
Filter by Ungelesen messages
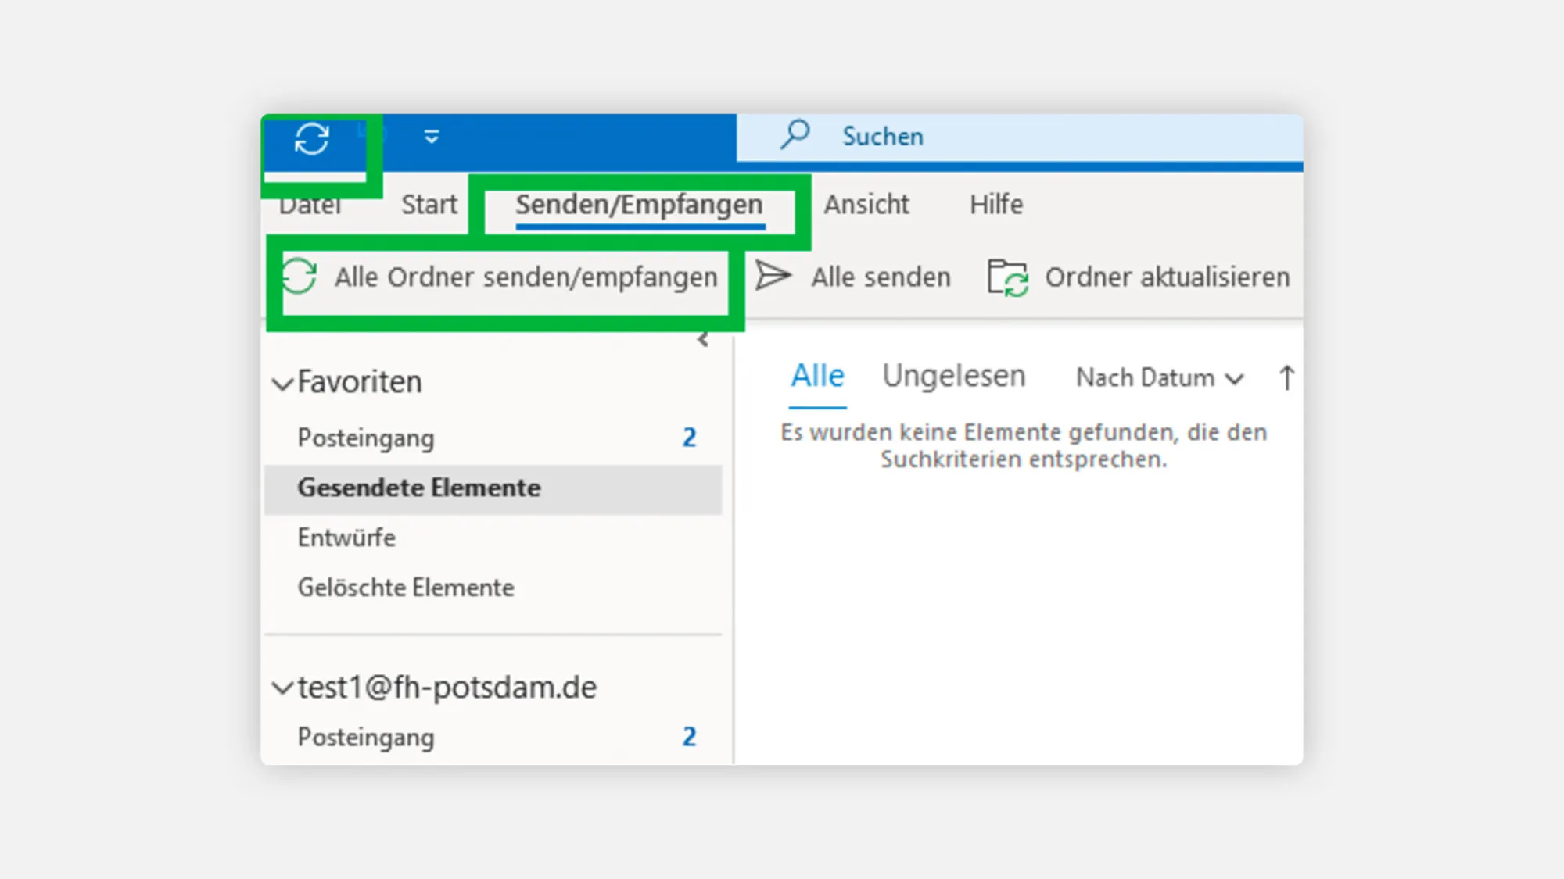(953, 376)
